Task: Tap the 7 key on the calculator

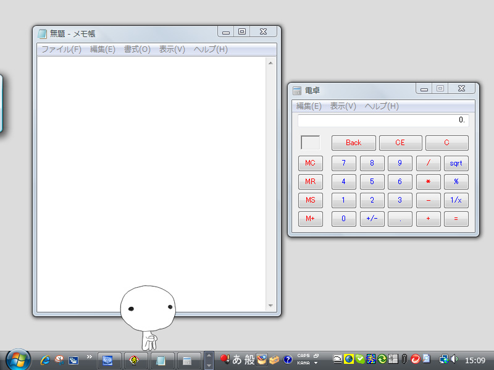Action: pos(344,163)
